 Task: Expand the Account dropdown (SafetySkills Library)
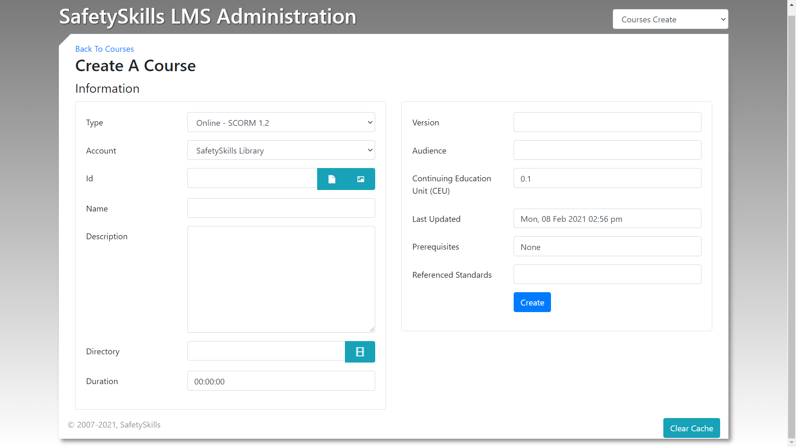(x=281, y=151)
